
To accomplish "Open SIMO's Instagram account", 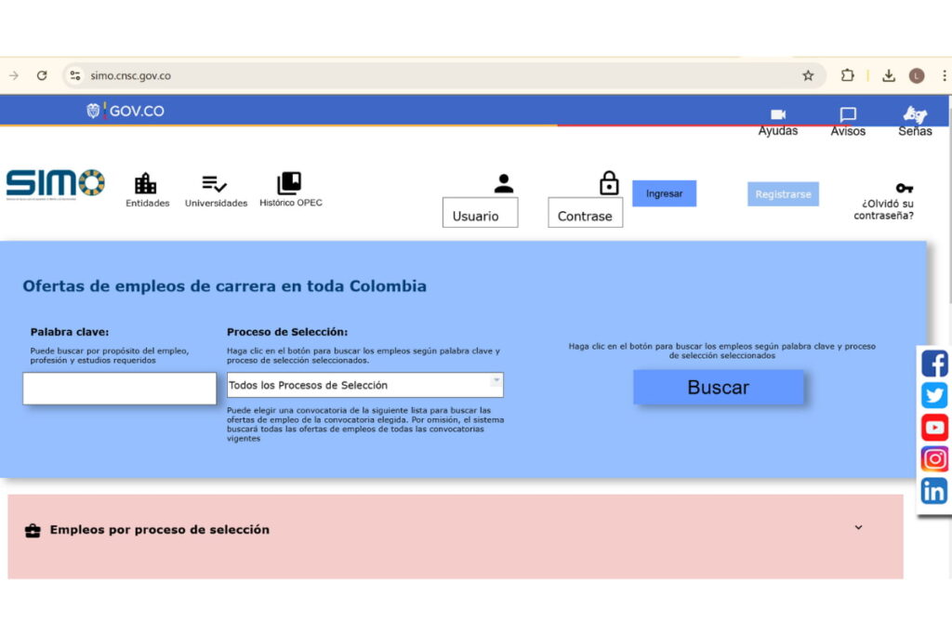I will [933, 458].
